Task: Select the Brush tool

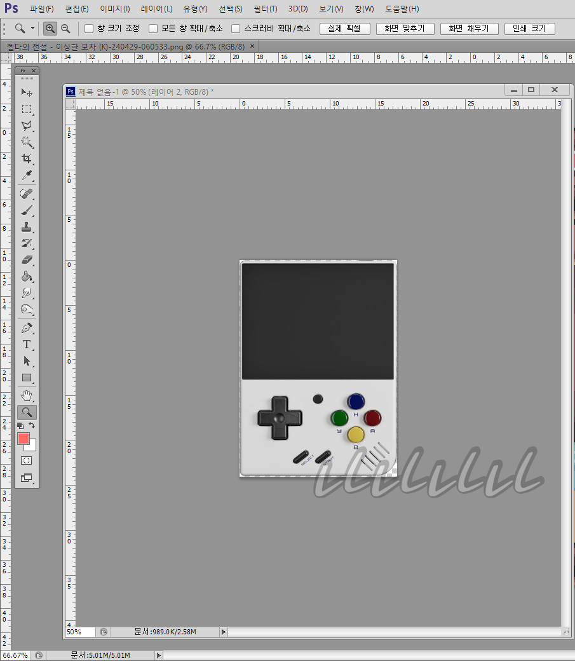Action: pos(27,210)
